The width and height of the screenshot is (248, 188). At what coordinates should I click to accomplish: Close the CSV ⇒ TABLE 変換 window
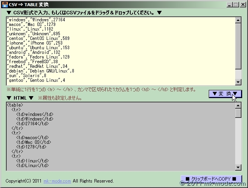[x=242, y=4]
